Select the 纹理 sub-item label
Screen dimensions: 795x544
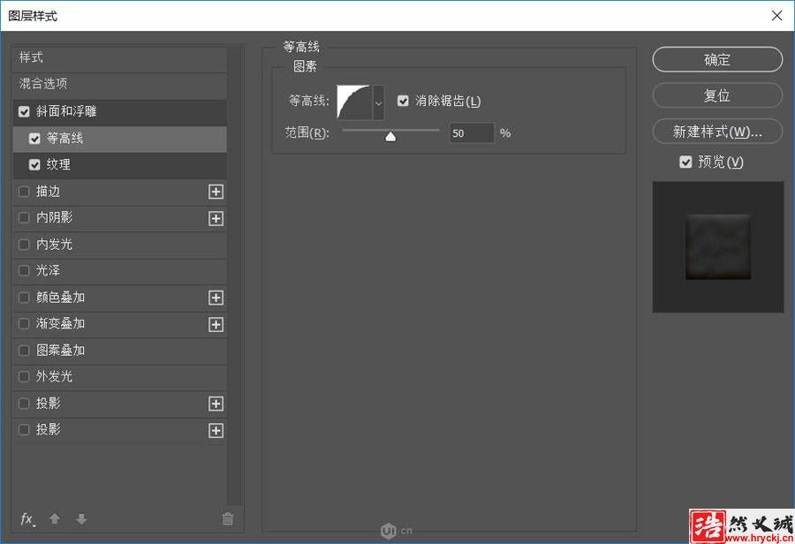pos(58,165)
